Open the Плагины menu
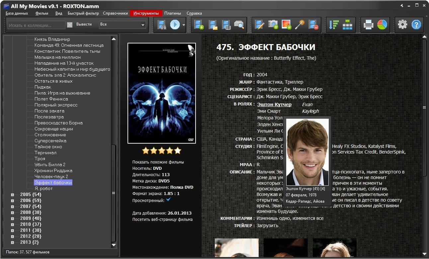Screen dimensions: 429x259 point(173,13)
